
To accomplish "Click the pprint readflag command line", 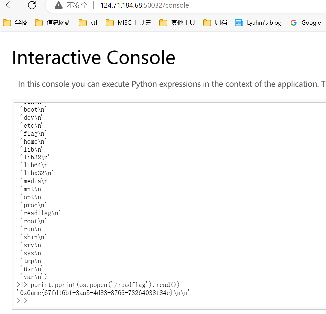I will (x=98, y=285).
